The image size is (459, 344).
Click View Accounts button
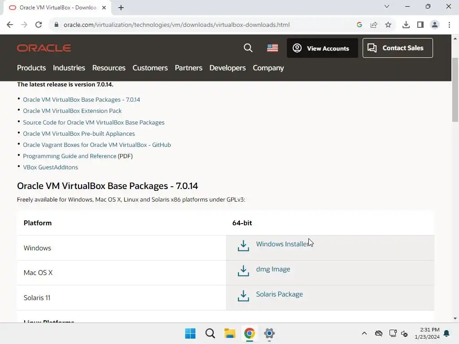(x=322, y=48)
